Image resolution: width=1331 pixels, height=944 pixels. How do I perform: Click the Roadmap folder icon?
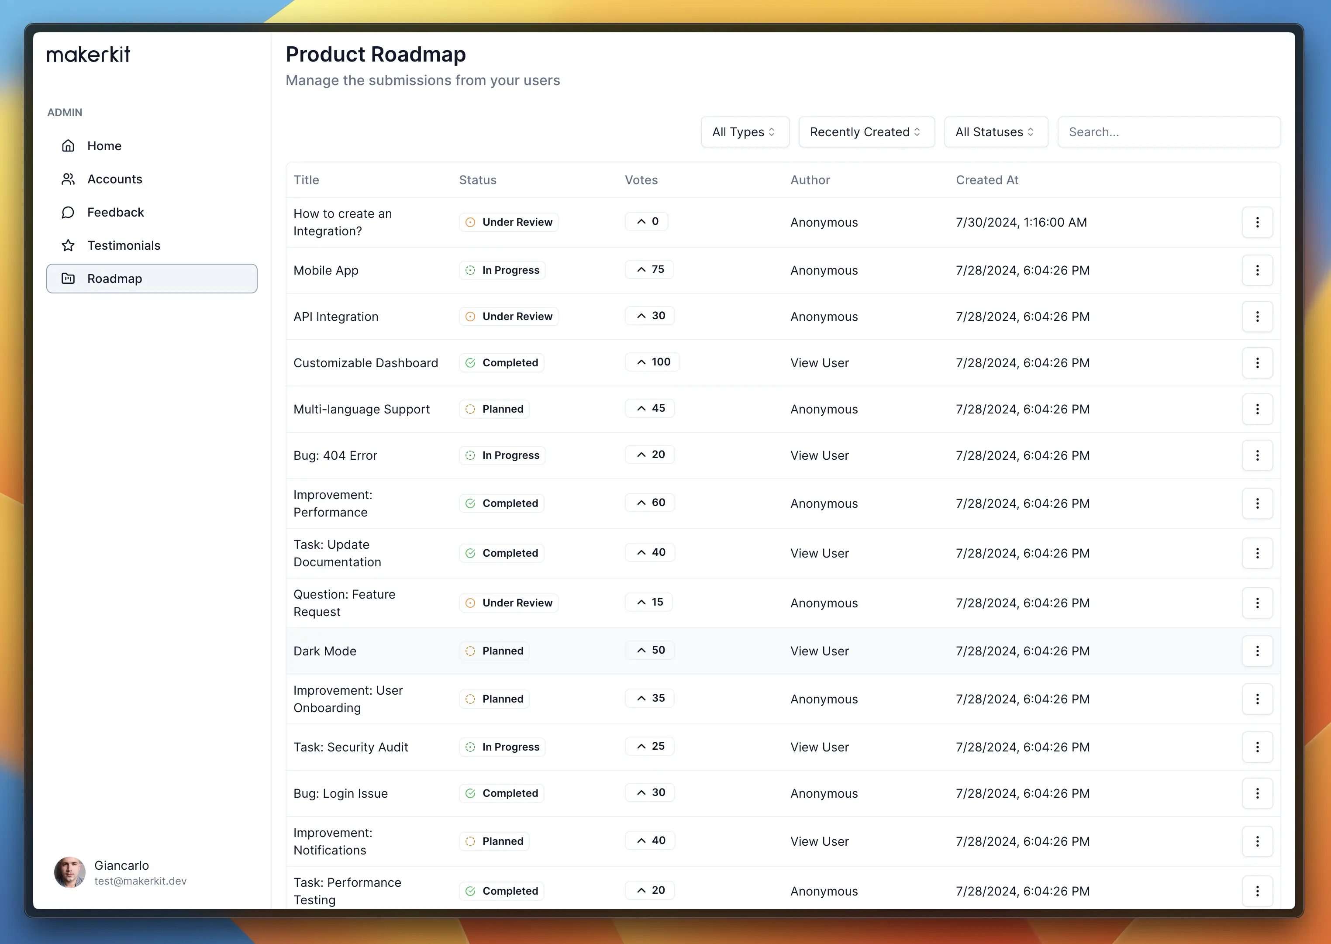click(68, 279)
